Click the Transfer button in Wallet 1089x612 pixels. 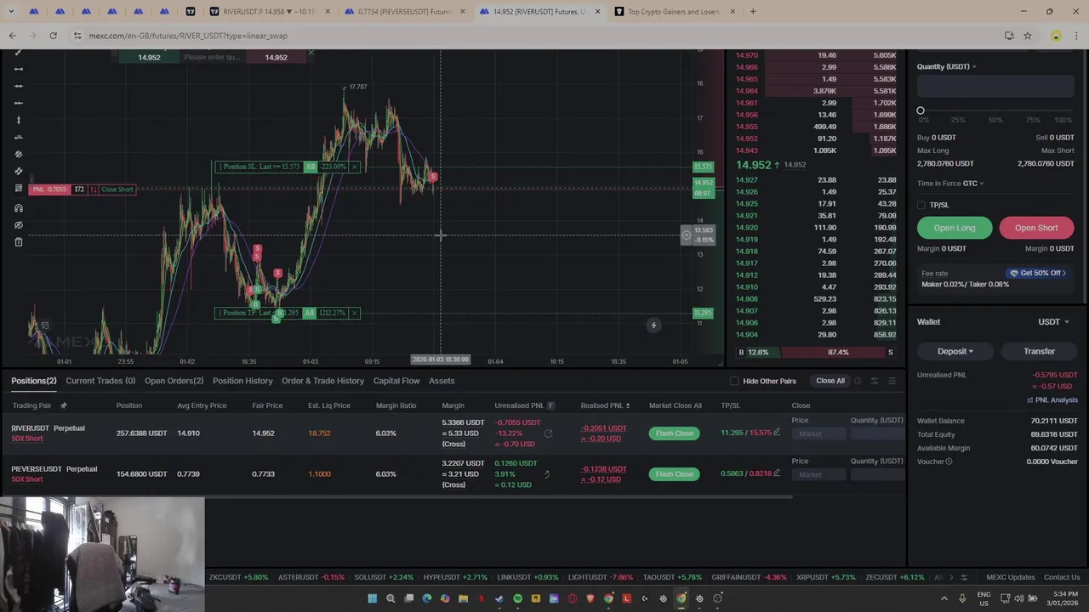(x=1039, y=351)
